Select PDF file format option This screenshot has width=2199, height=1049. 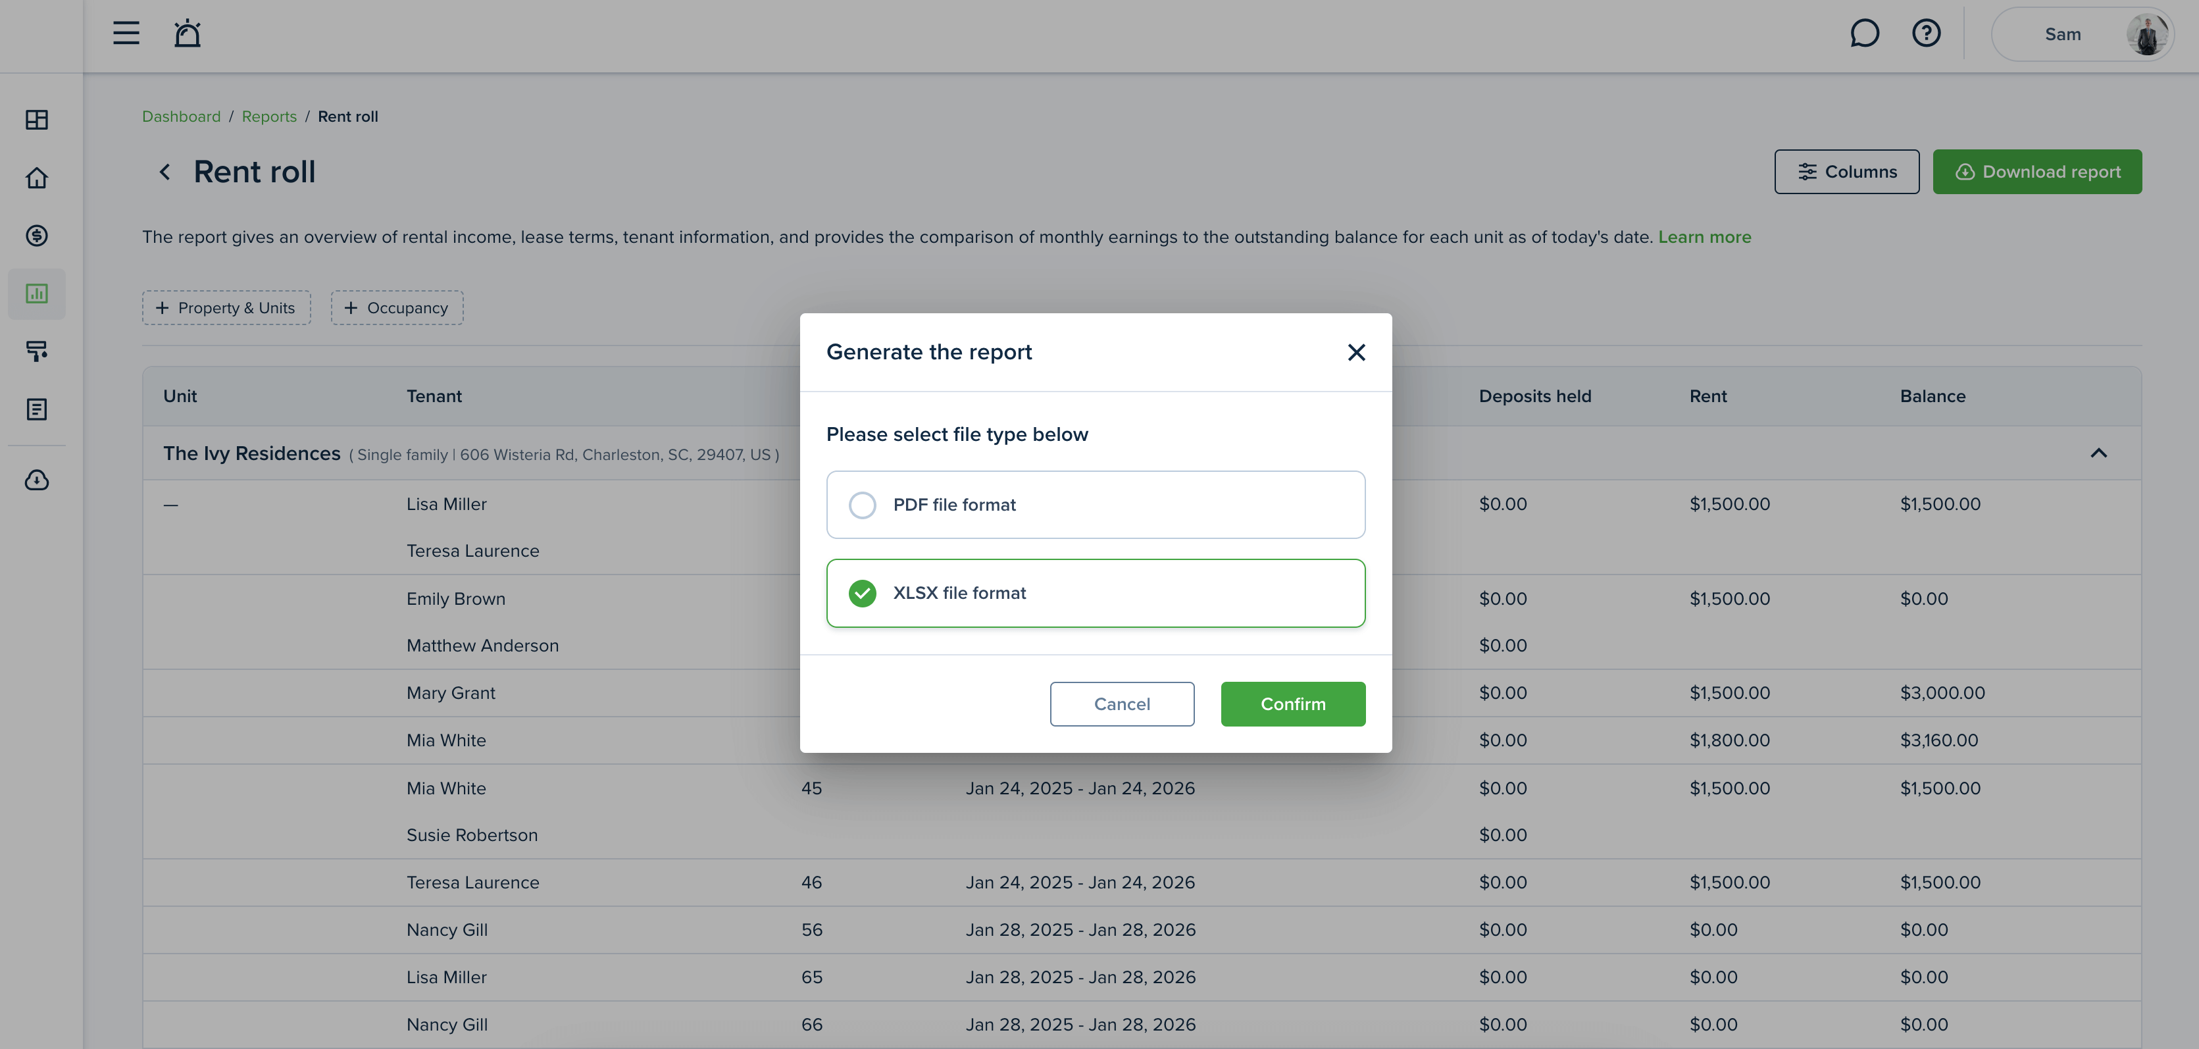(1096, 505)
